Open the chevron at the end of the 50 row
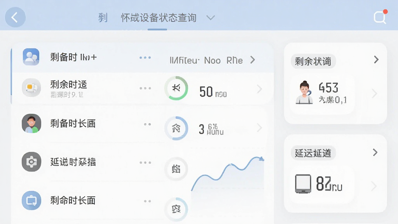The height and width of the screenshot is (224, 398). 259,89
